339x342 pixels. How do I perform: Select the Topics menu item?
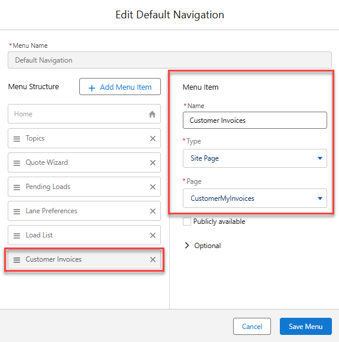tap(84, 138)
